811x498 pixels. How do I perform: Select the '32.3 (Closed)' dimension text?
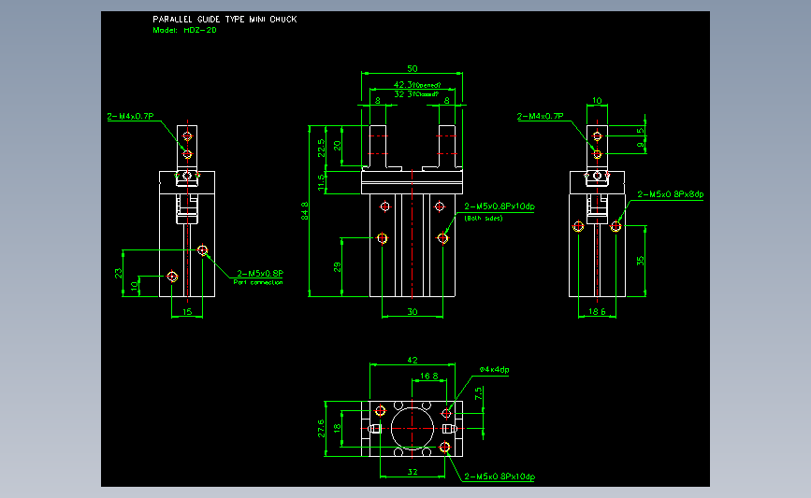416,94
